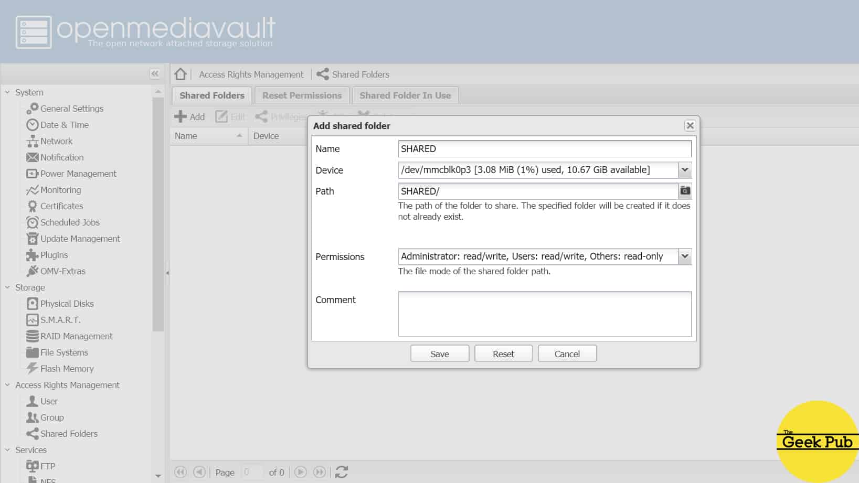Open the Certificates page

coord(55,206)
